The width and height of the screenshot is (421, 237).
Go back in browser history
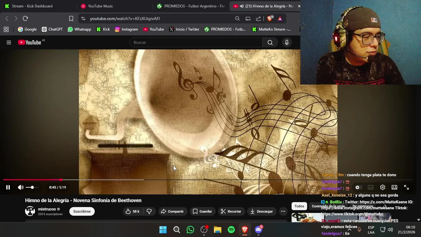point(7,18)
